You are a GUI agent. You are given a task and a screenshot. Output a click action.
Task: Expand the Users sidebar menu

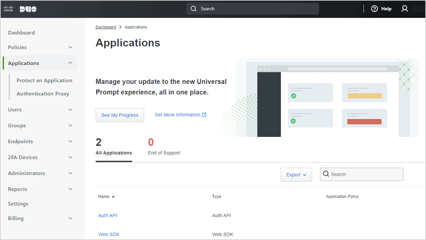tap(70, 110)
